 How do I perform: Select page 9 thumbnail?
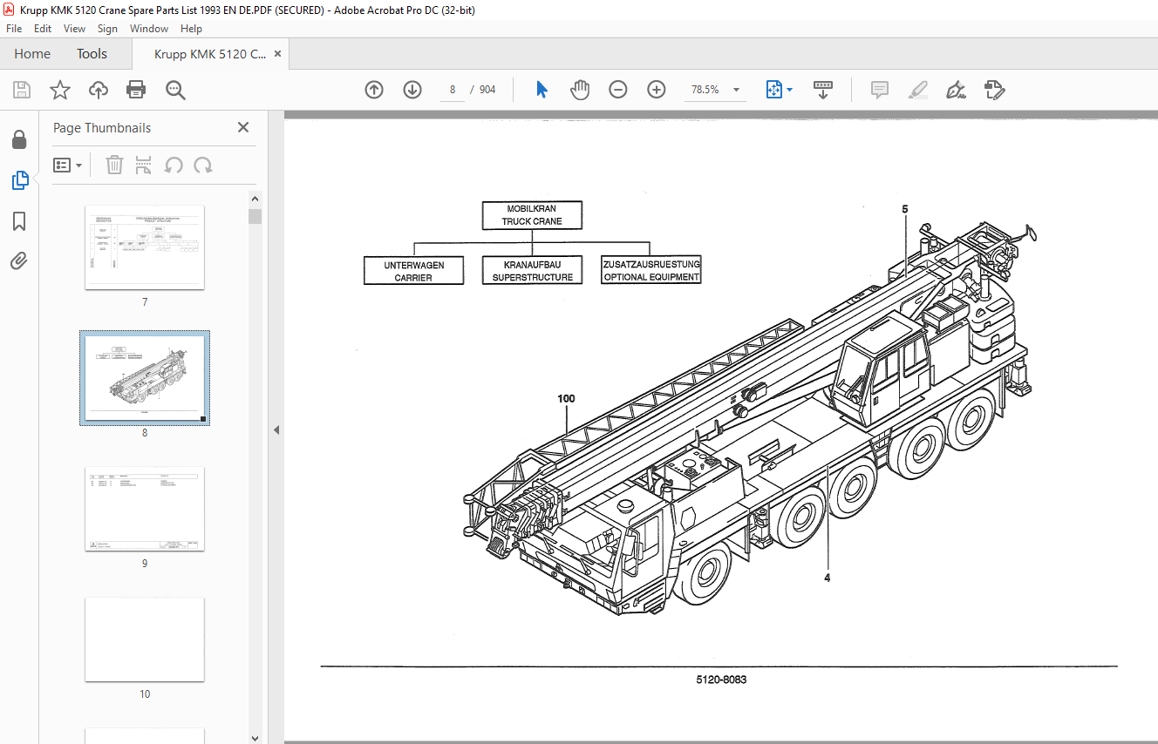pos(145,509)
